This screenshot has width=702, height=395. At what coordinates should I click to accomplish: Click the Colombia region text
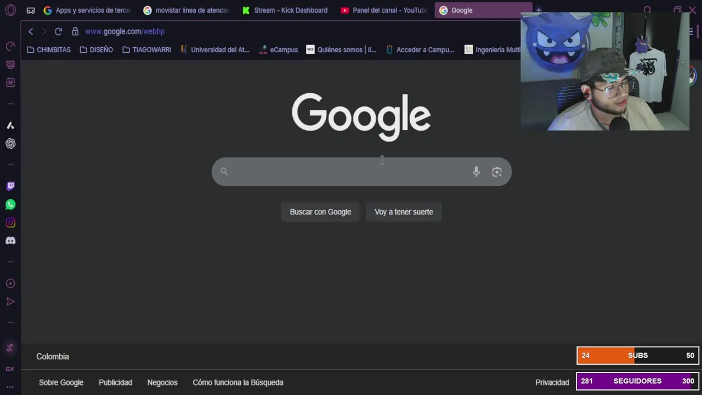(x=53, y=357)
